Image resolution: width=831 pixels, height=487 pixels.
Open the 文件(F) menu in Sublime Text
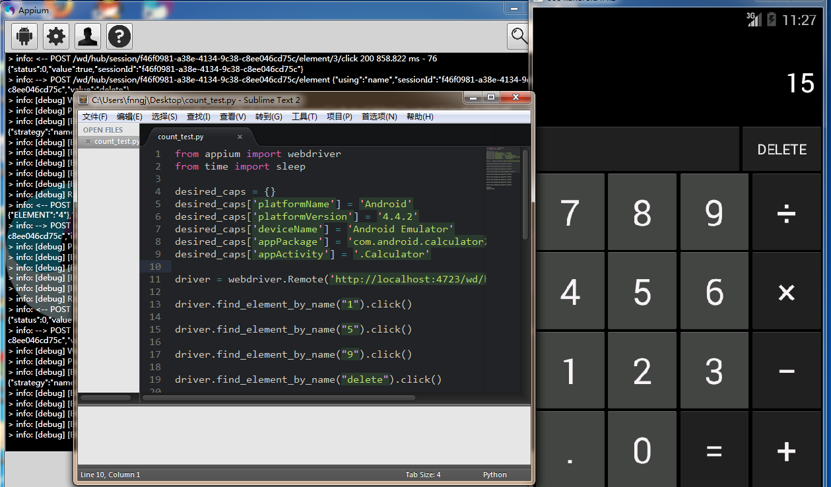click(x=95, y=117)
